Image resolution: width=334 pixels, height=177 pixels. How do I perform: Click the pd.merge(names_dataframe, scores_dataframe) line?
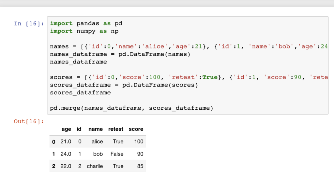[131, 108]
